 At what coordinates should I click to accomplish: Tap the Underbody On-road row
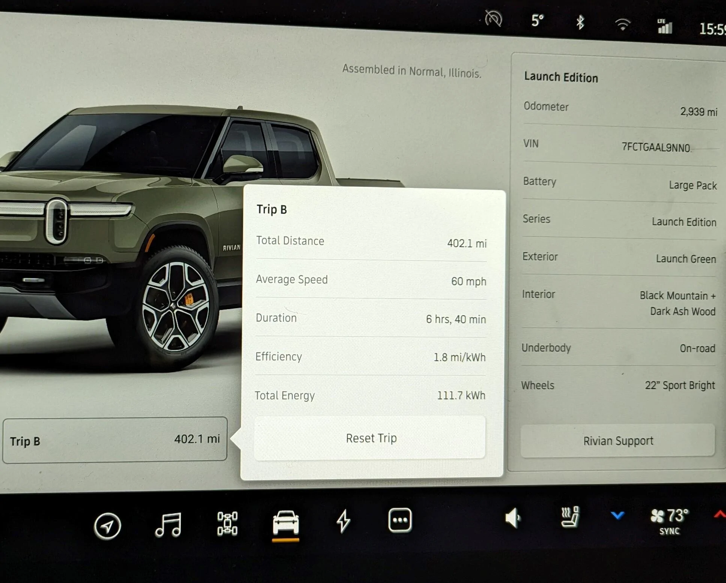618,348
